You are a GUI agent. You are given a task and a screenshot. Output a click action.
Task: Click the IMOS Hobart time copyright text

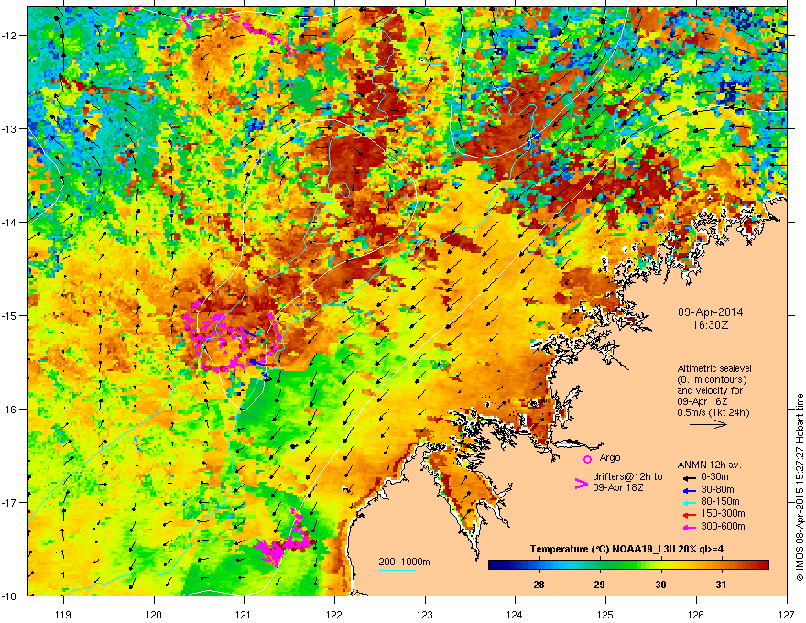tap(800, 487)
